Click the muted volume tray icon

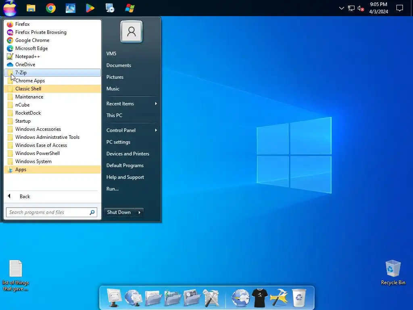pyautogui.click(x=361, y=8)
